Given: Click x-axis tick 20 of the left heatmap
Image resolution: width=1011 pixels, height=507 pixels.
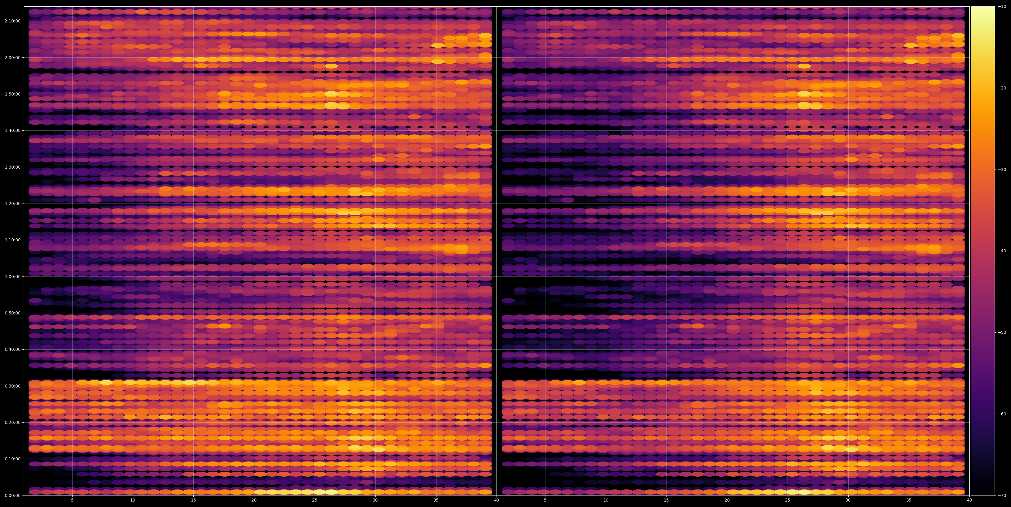Looking at the screenshot, I should [x=254, y=500].
